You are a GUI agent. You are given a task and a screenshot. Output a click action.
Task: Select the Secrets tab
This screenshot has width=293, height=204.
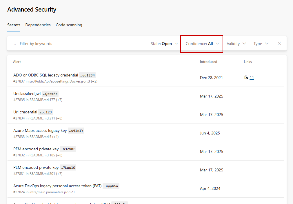(14, 25)
